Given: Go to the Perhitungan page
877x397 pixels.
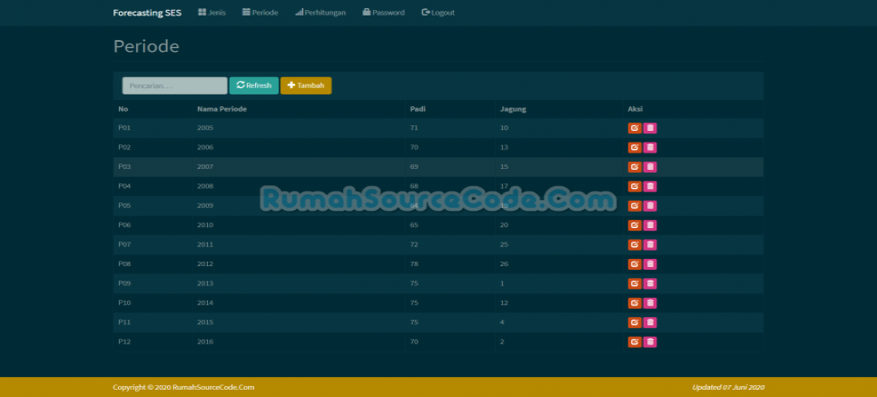Looking at the screenshot, I should click(320, 13).
